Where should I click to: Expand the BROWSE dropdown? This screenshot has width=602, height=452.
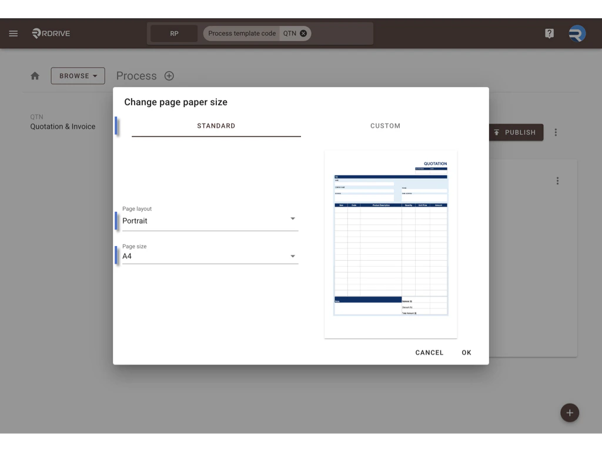78,75
